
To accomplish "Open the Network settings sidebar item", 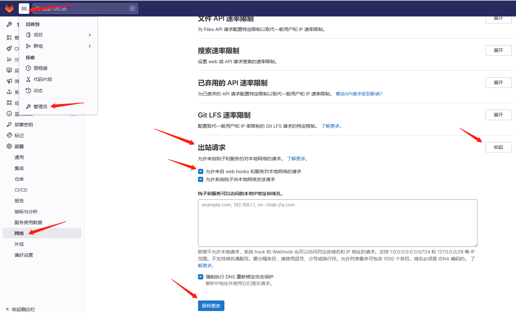I will 19,233.
